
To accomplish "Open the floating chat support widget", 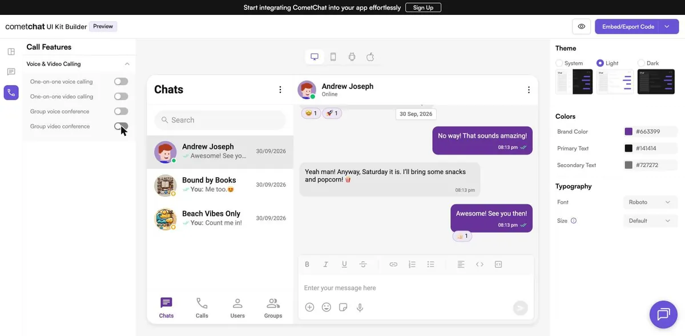I will [x=663, y=314].
